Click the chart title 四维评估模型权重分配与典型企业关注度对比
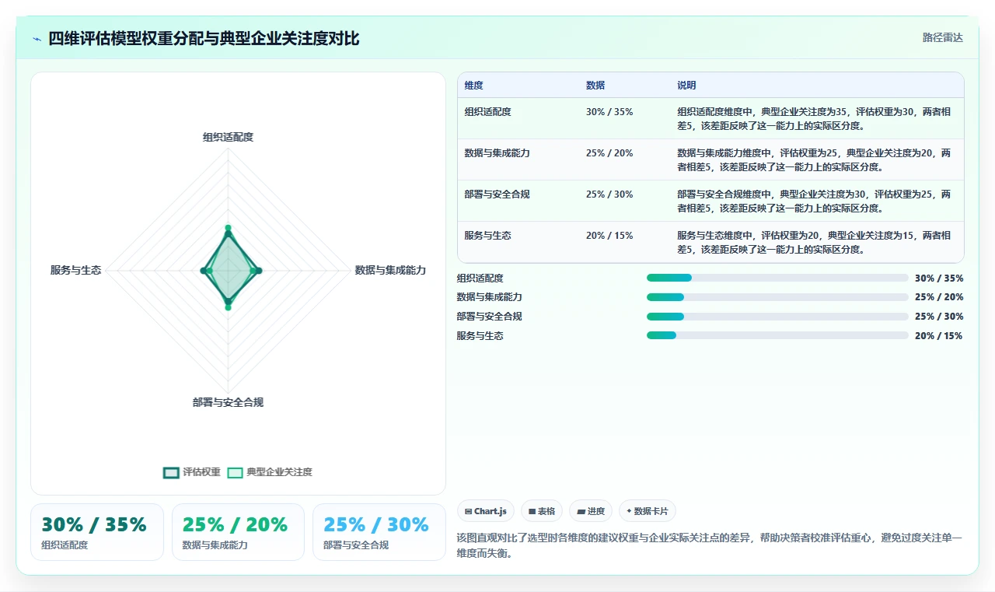Screen dimensions: 995x592 (204, 38)
